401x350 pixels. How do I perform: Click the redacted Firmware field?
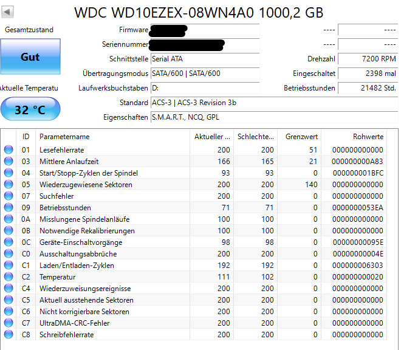point(205,30)
